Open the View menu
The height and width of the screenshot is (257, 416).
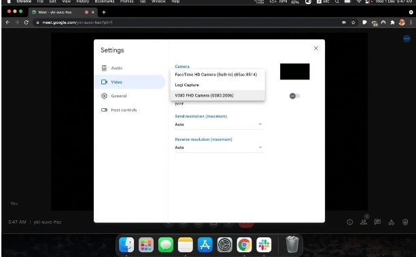[x=66, y=1]
